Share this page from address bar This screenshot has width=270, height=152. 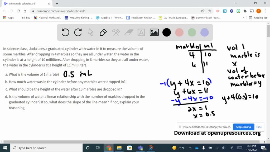(x=203, y=11)
